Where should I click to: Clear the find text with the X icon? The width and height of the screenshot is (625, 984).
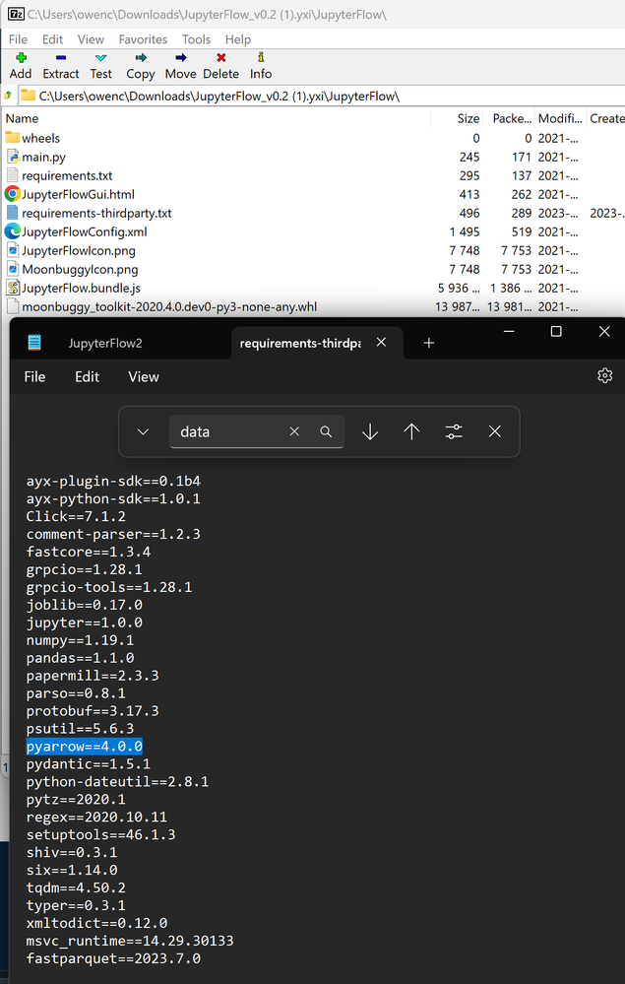[294, 431]
